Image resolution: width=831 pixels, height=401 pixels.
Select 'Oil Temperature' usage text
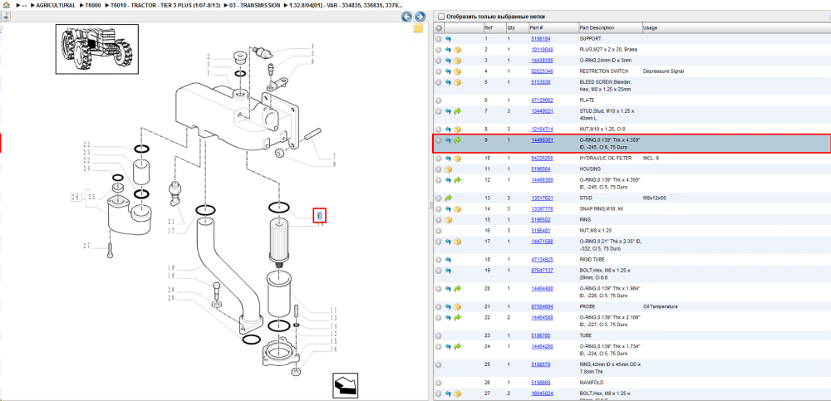[x=661, y=306]
